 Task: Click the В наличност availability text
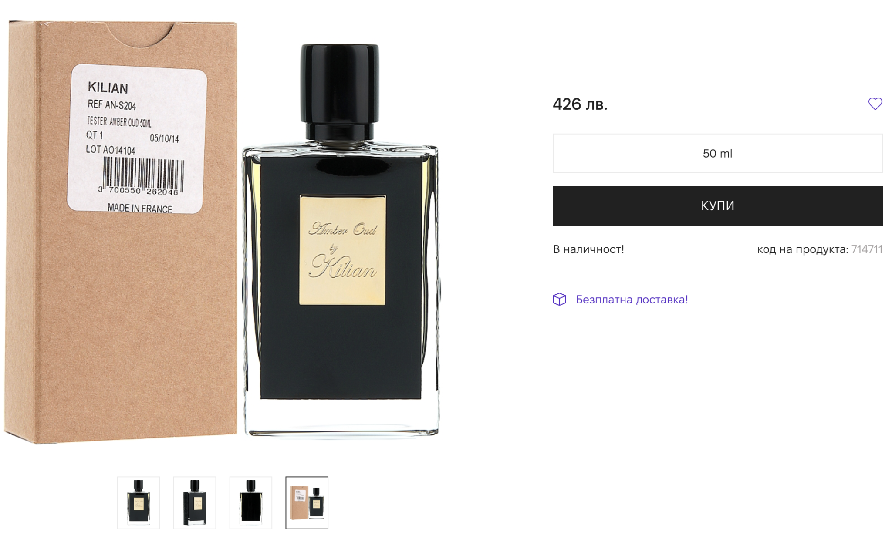click(588, 249)
